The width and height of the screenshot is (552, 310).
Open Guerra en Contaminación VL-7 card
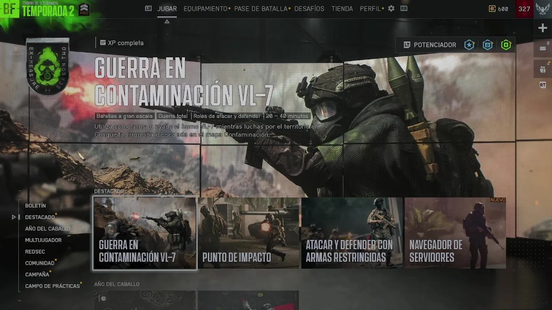pos(145,233)
